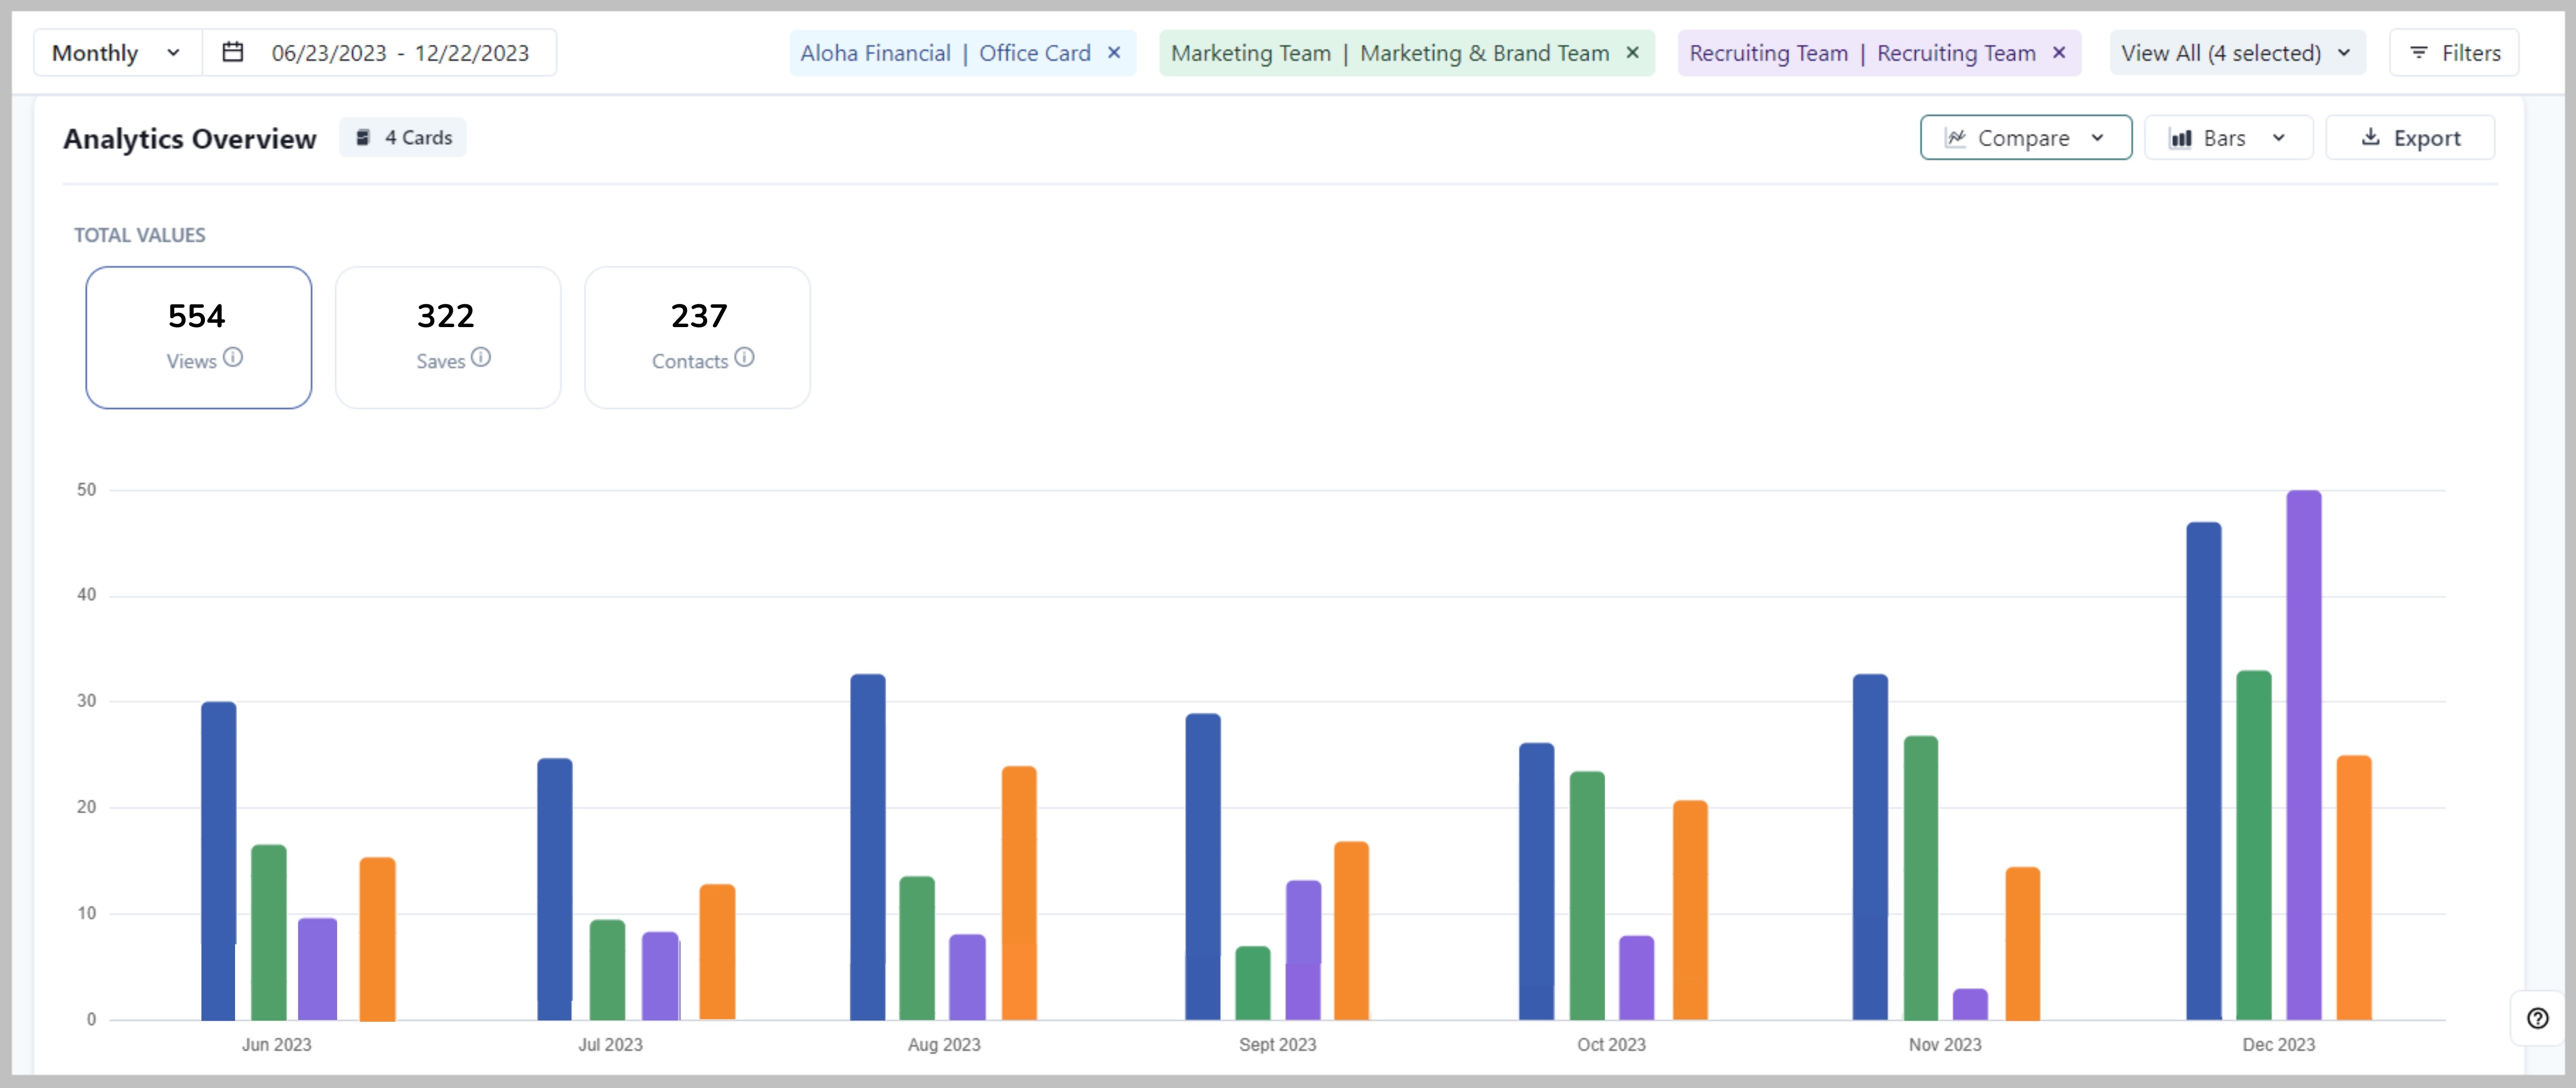This screenshot has width=2576, height=1088.
Task: Select the 554 Views metric card
Action: pyautogui.click(x=198, y=337)
